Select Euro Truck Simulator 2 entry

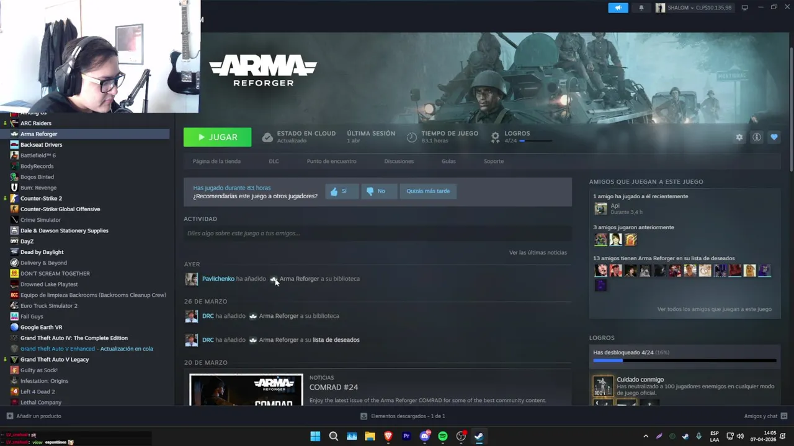pos(49,306)
